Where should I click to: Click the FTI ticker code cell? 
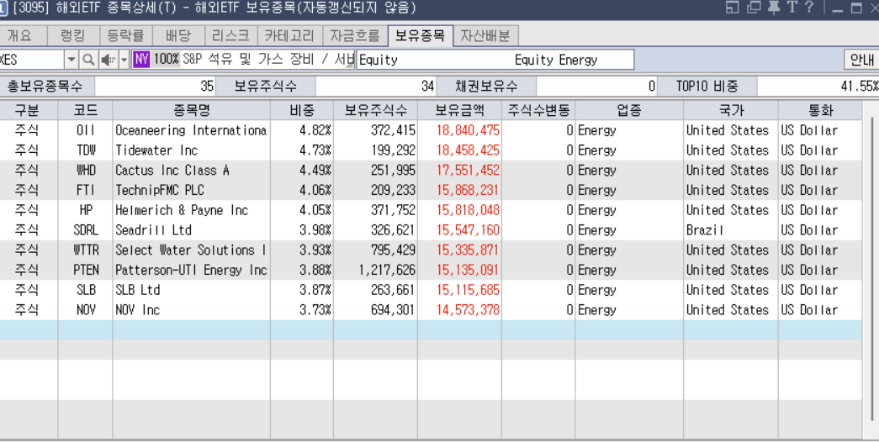(x=85, y=191)
